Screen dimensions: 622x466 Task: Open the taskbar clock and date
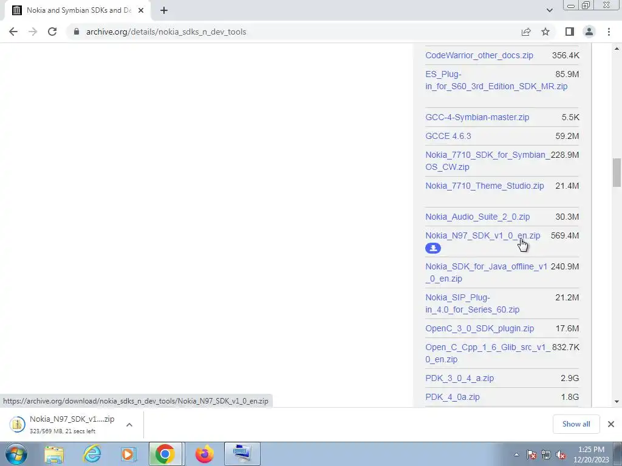[591, 454]
